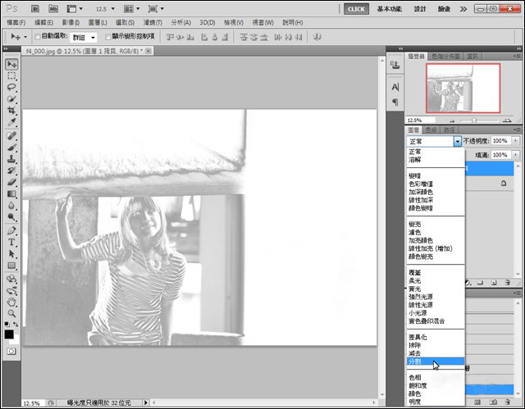Switch to 基本功能 workspace
525x409 pixels.
(390, 9)
